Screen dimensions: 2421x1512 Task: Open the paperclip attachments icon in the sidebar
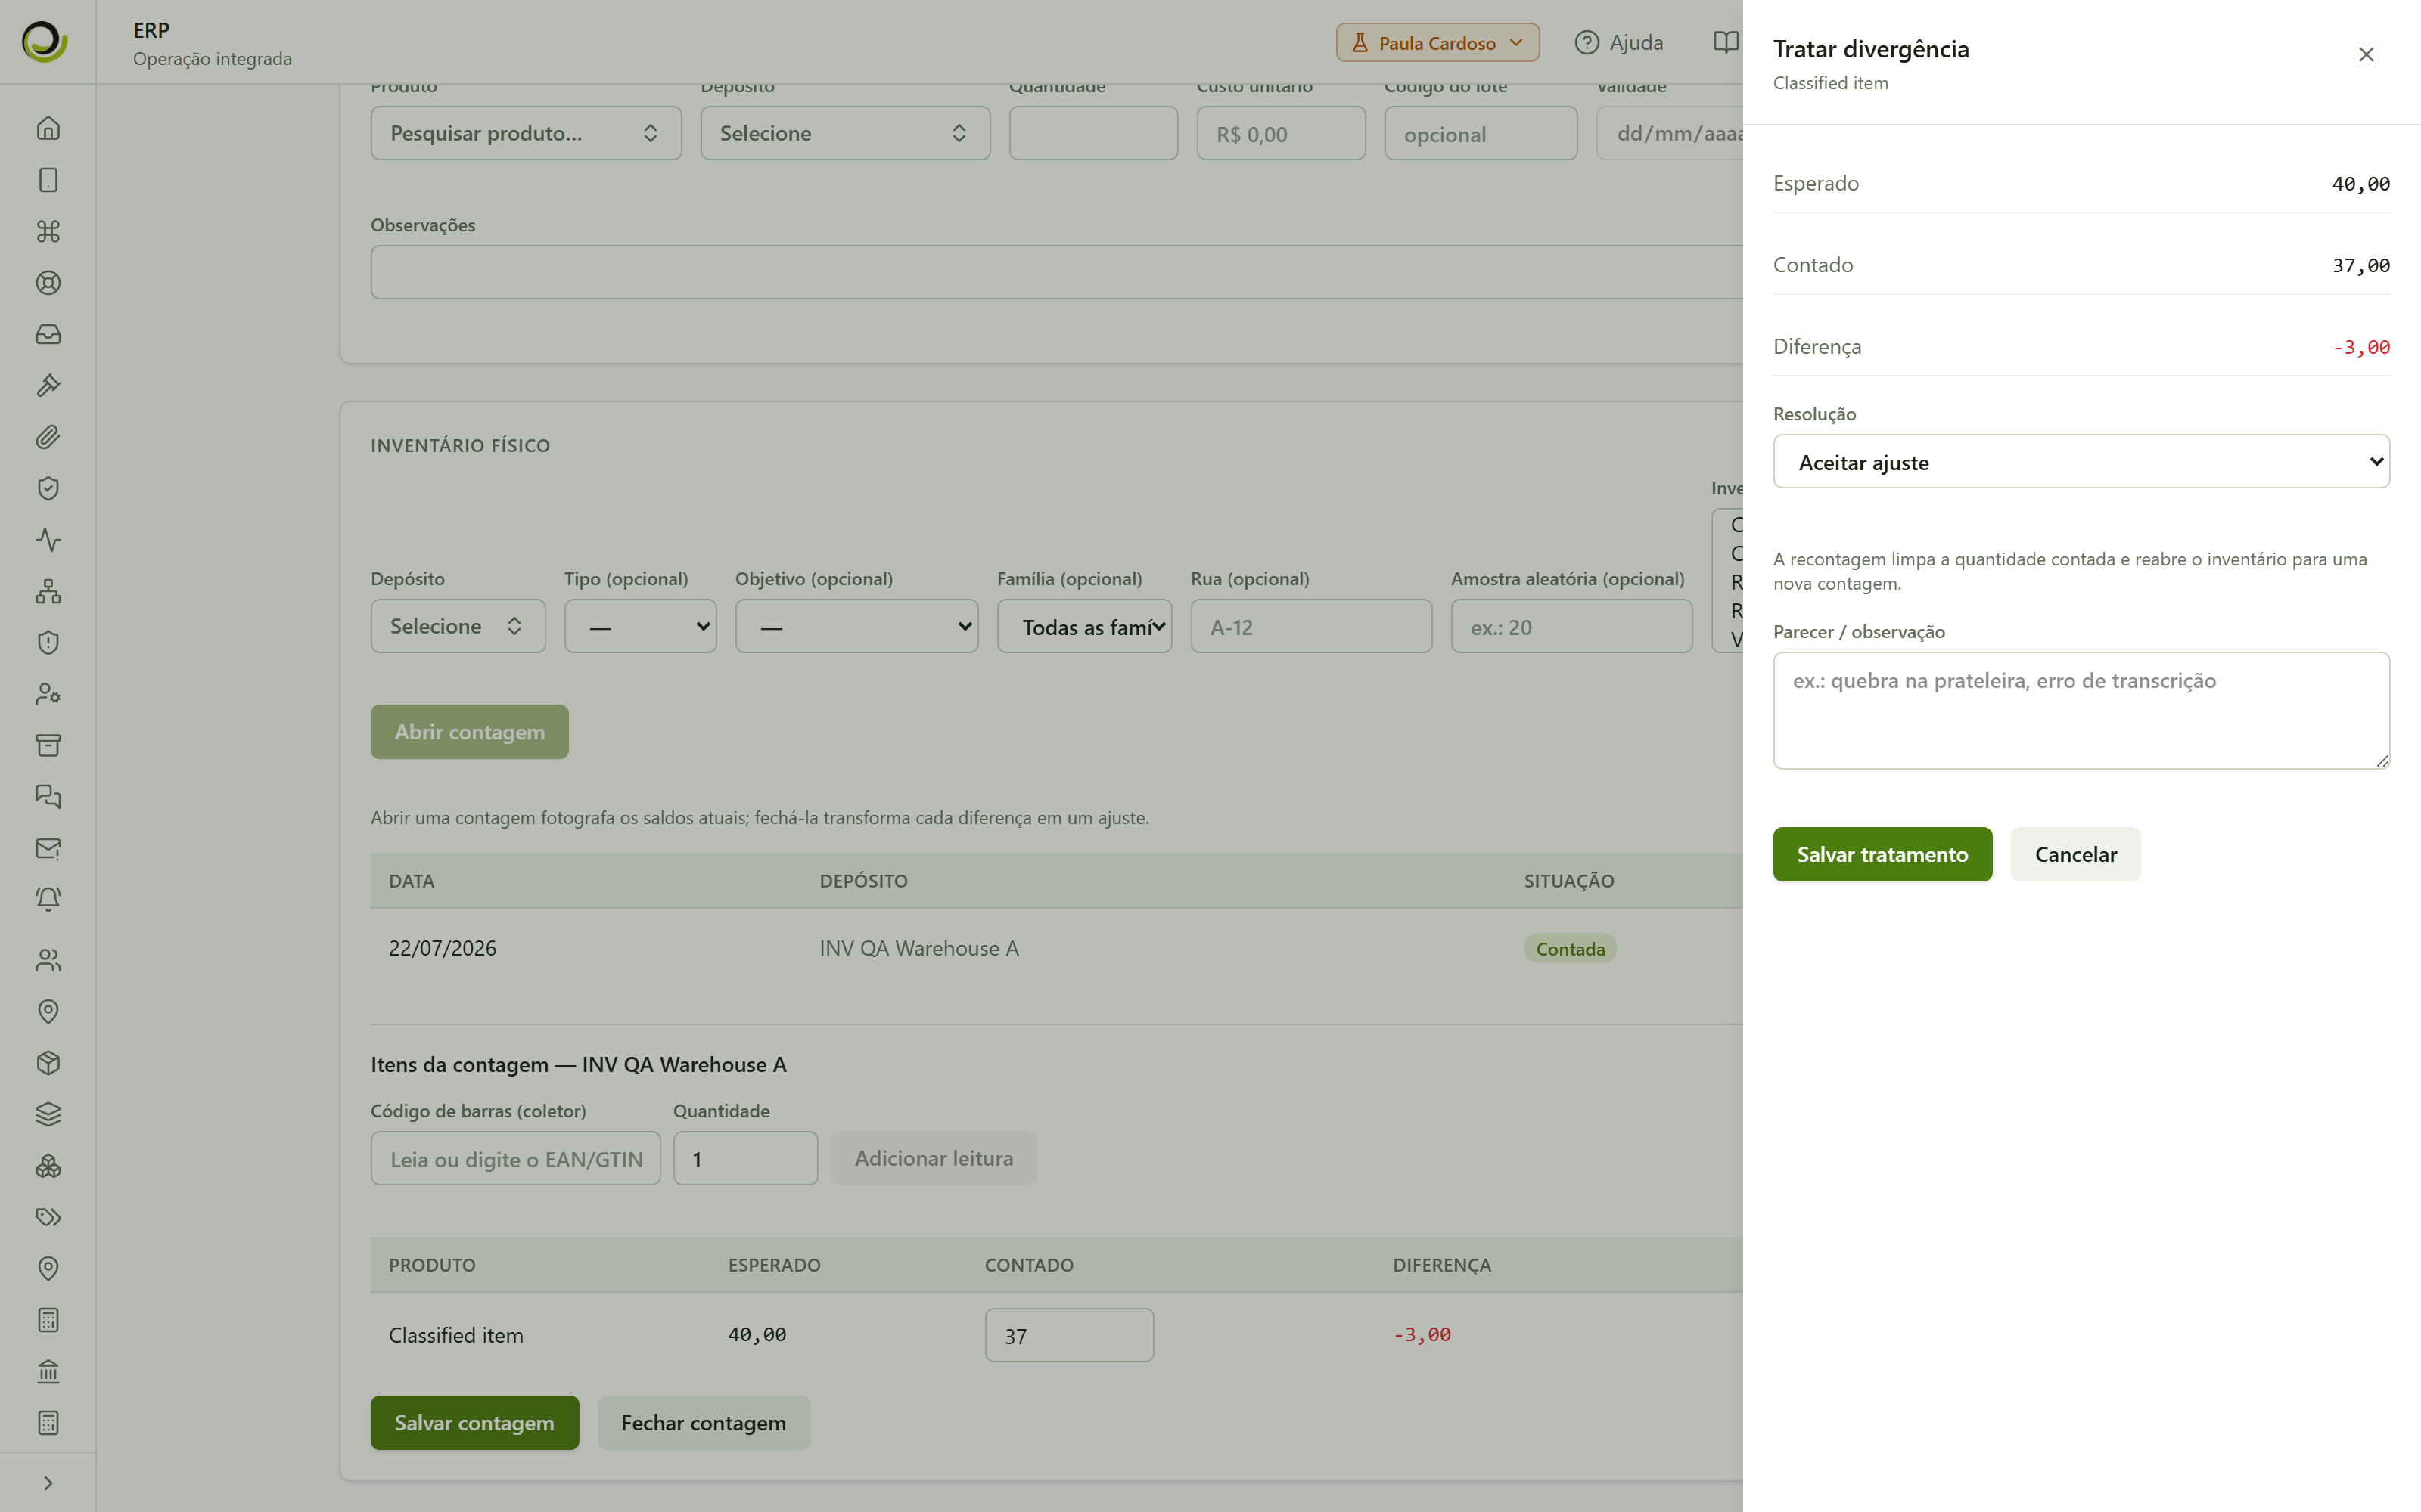pos(48,437)
